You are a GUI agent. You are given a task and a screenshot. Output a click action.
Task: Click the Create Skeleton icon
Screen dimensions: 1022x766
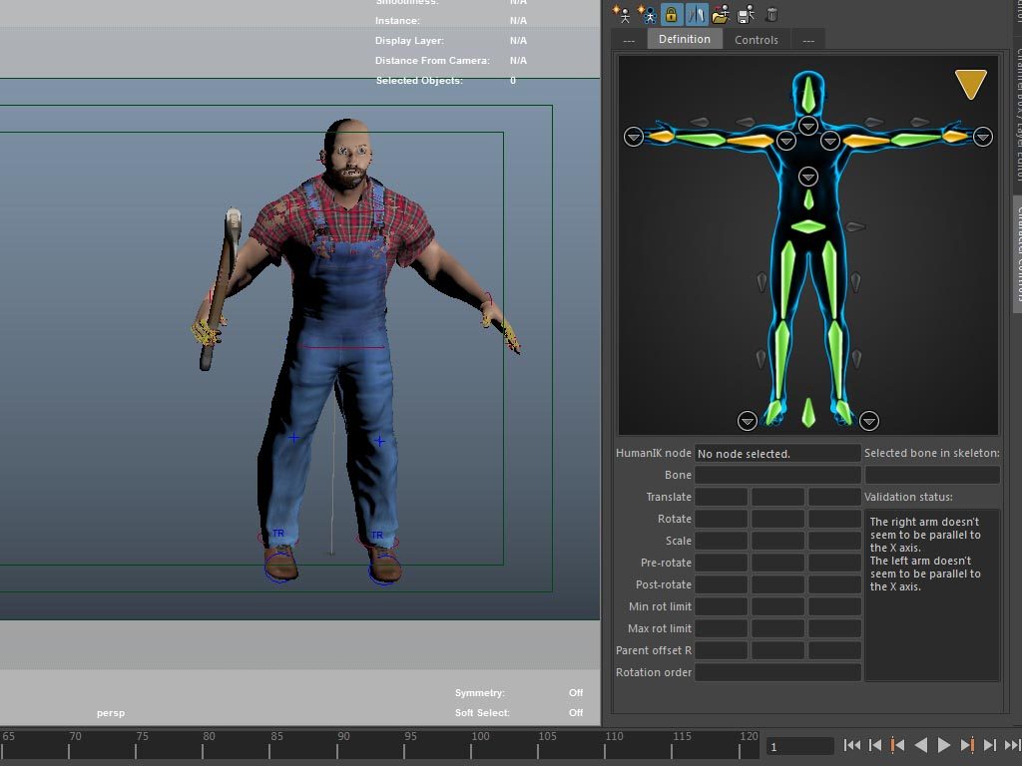621,14
